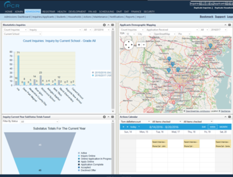Open Tuesday 16 Parent Interview event
Image resolution: width=233 pixels, height=177 pixels.
pos(160,142)
